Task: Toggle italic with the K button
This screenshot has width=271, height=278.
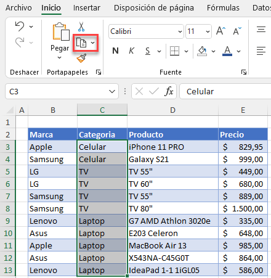Action: tap(131, 51)
